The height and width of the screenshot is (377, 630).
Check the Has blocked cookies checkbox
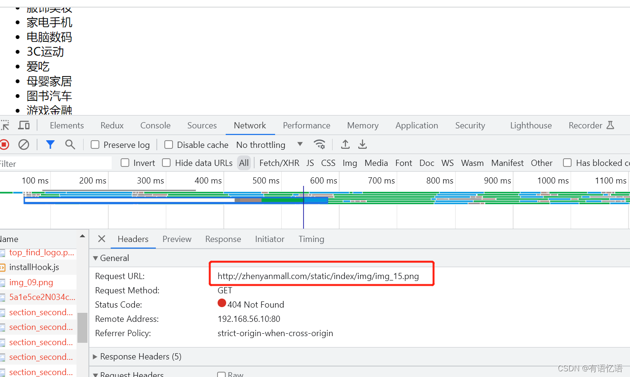pos(567,163)
